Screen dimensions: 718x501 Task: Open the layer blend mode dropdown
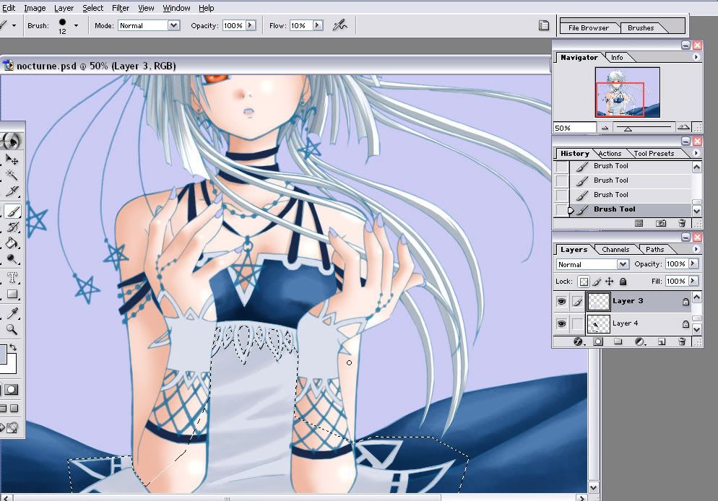(x=623, y=264)
